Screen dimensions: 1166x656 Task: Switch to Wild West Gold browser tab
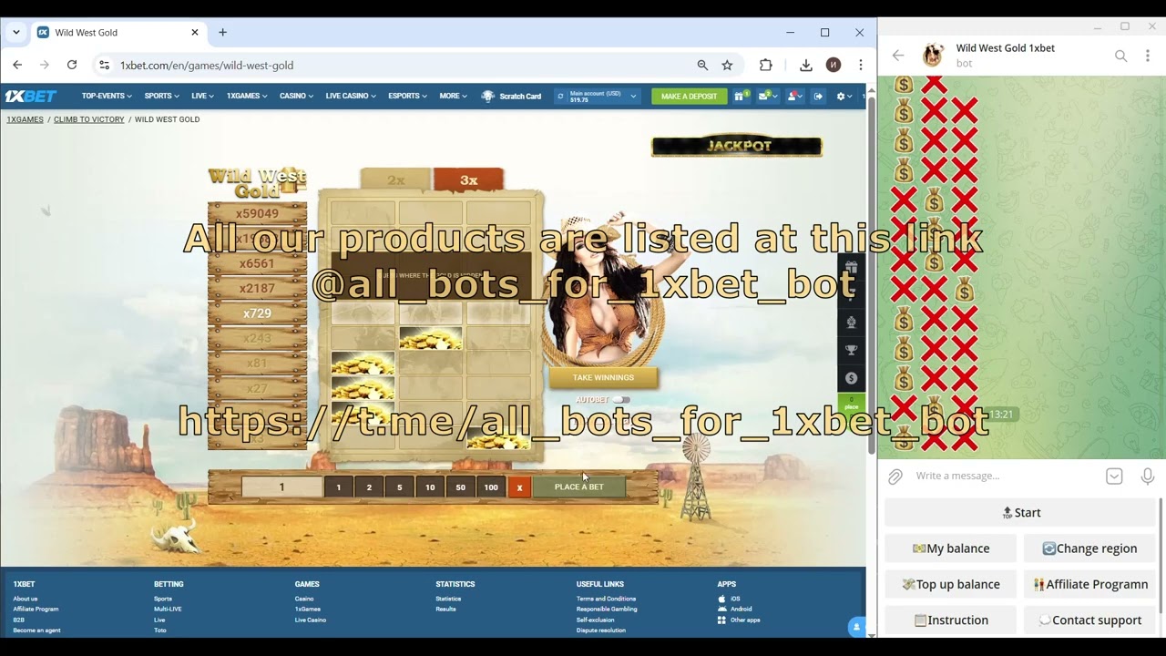pos(118,32)
